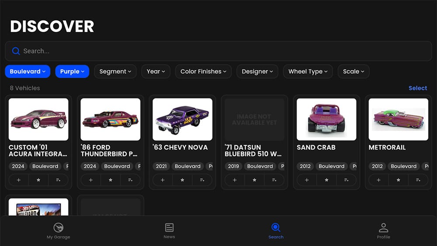Image resolution: width=437 pixels, height=246 pixels.
Task: Star the '86 Ford Thunderbird card
Action: point(111,180)
